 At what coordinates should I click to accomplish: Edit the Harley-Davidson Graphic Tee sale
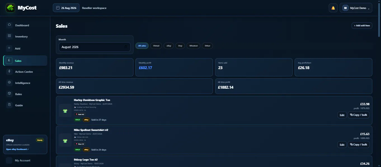pyautogui.click(x=342, y=115)
